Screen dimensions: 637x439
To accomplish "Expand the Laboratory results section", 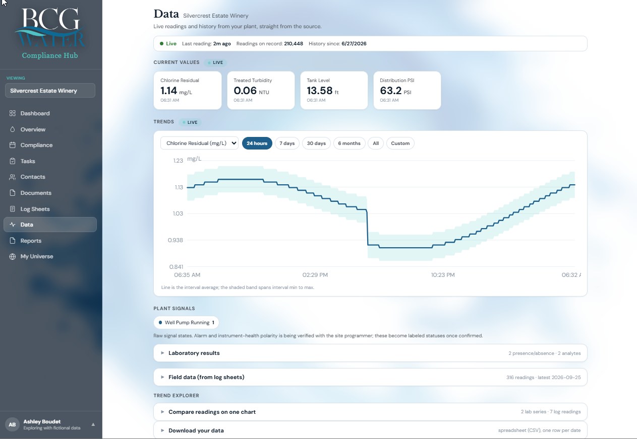I will (370, 353).
